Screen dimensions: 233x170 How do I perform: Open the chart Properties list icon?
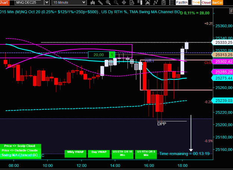tap(171, 3)
